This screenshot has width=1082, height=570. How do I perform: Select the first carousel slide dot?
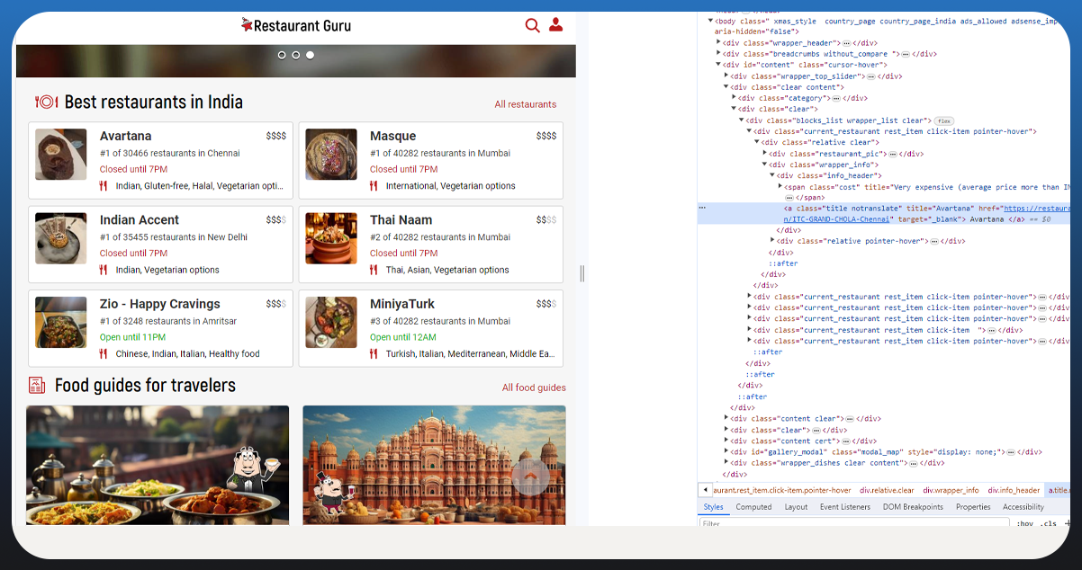pyautogui.click(x=282, y=55)
